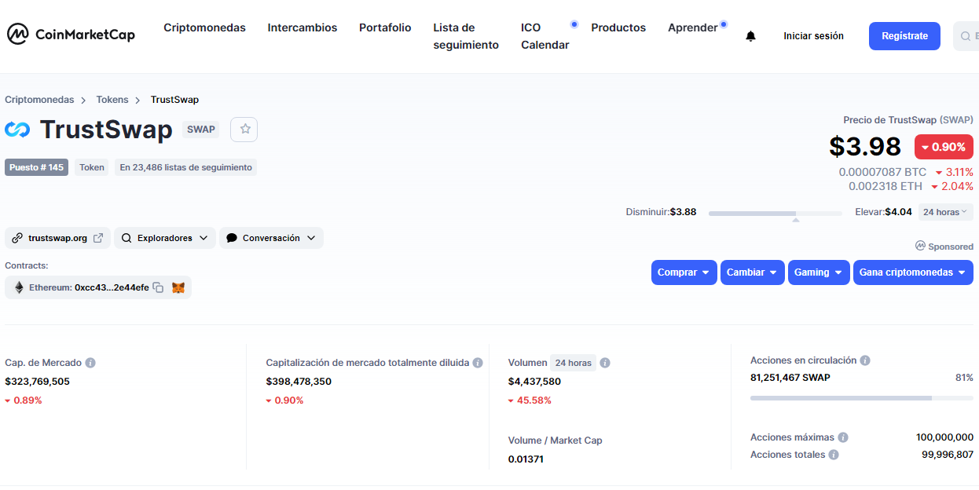Open the Gaming dropdown button
The image size is (979, 490).
point(819,272)
